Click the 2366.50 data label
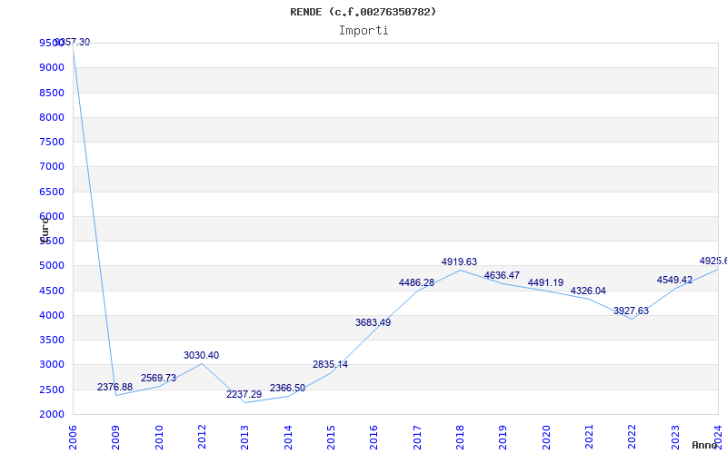 point(287,389)
